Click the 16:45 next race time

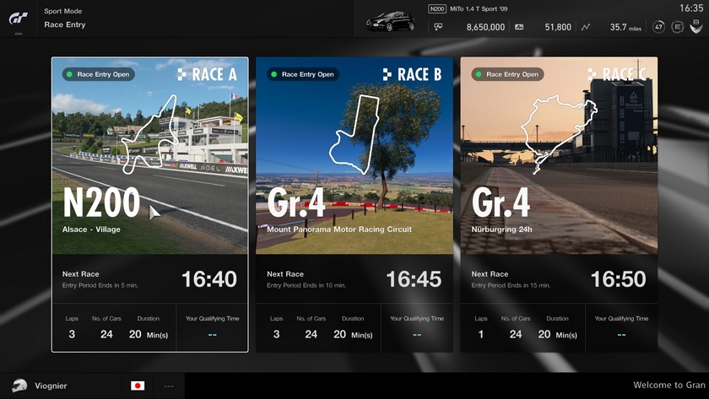(414, 279)
